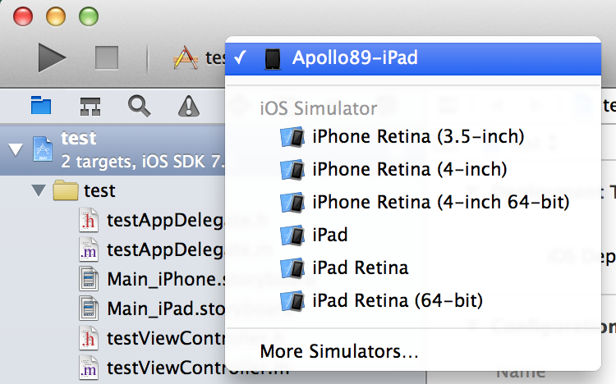Open the Find navigator magnifier icon
This screenshot has height=384, width=616.
(x=139, y=106)
